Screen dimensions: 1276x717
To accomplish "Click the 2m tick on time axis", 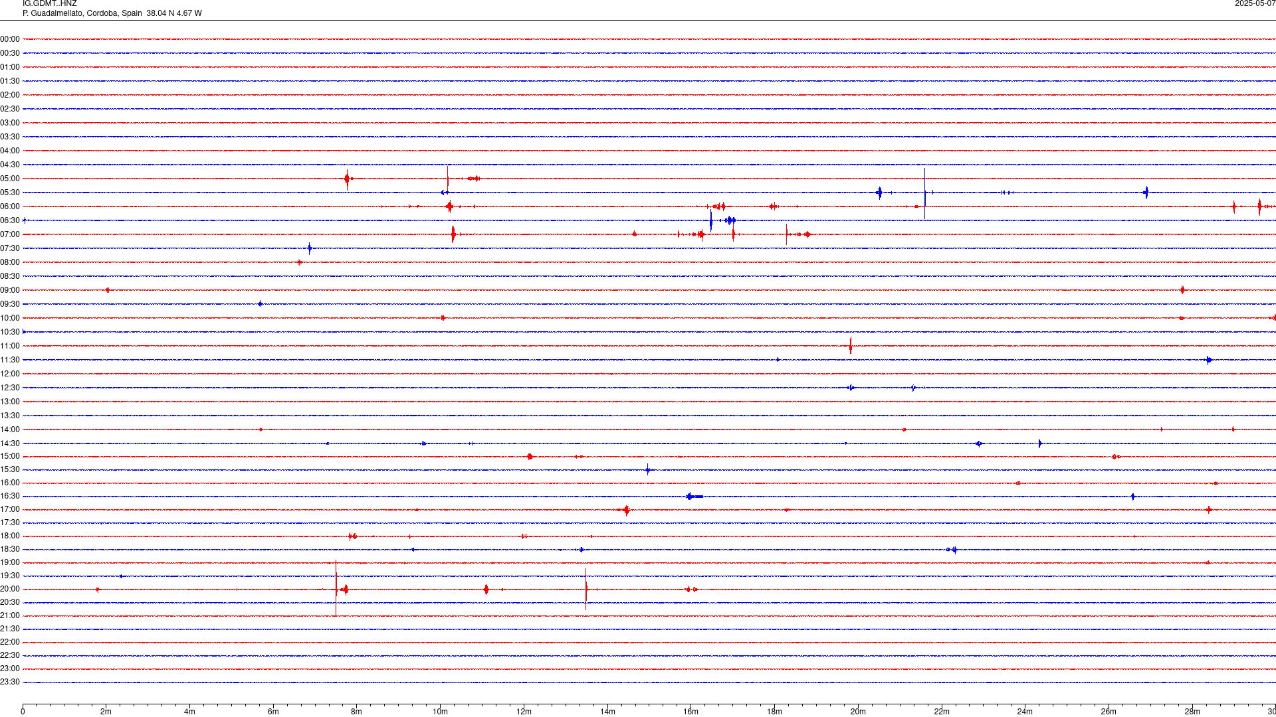I will pyautogui.click(x=106, y=712).
